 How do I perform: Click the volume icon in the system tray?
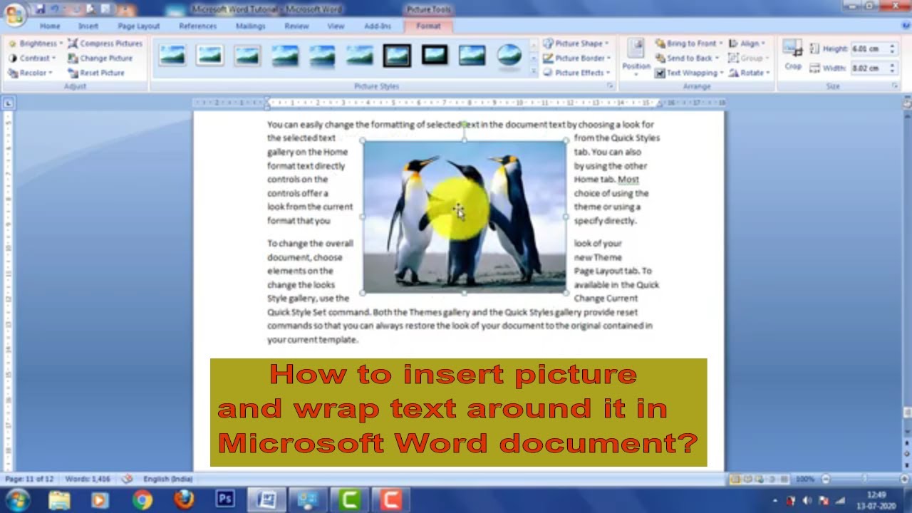point(807,500)
